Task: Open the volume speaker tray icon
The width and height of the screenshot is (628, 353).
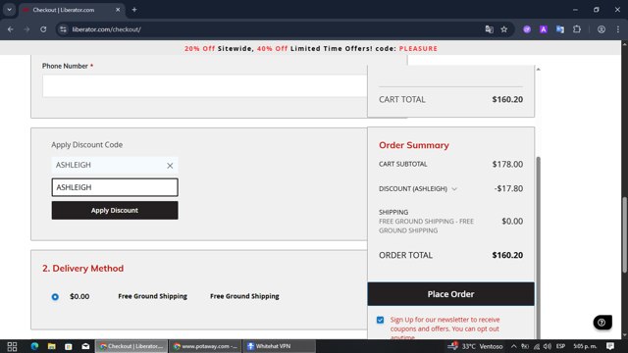Action: [x=548, y=346]
